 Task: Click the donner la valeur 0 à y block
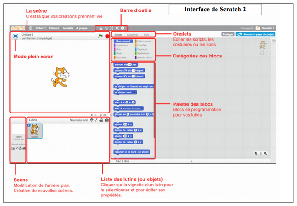tap(128, 142)
